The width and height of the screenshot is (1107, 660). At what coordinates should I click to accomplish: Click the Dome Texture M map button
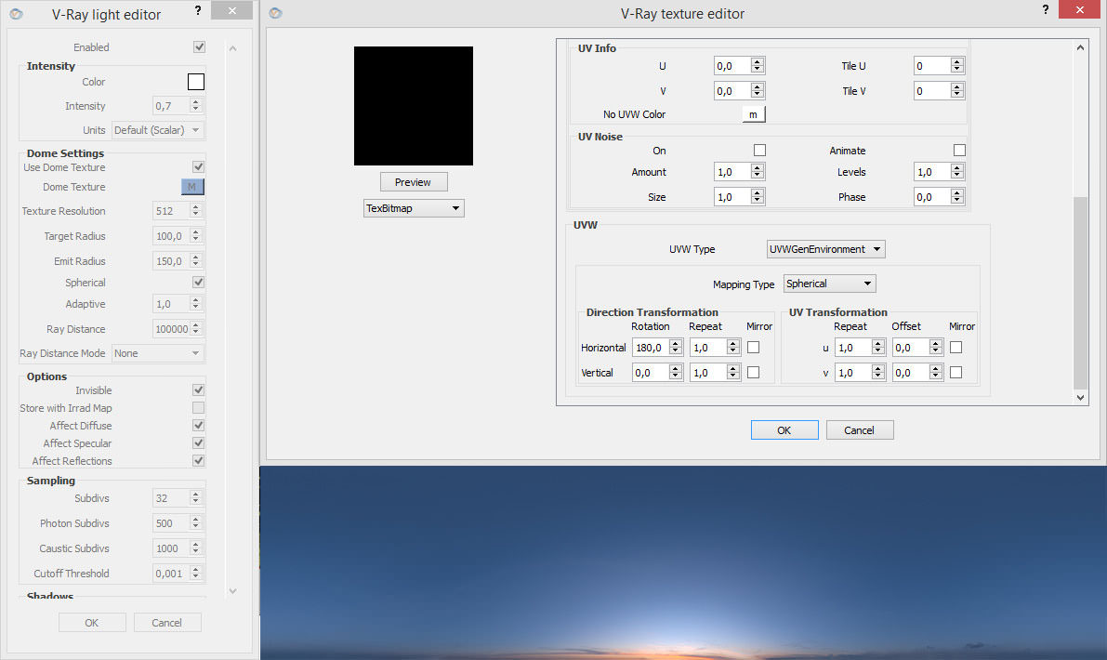click(x=191, y=187)
